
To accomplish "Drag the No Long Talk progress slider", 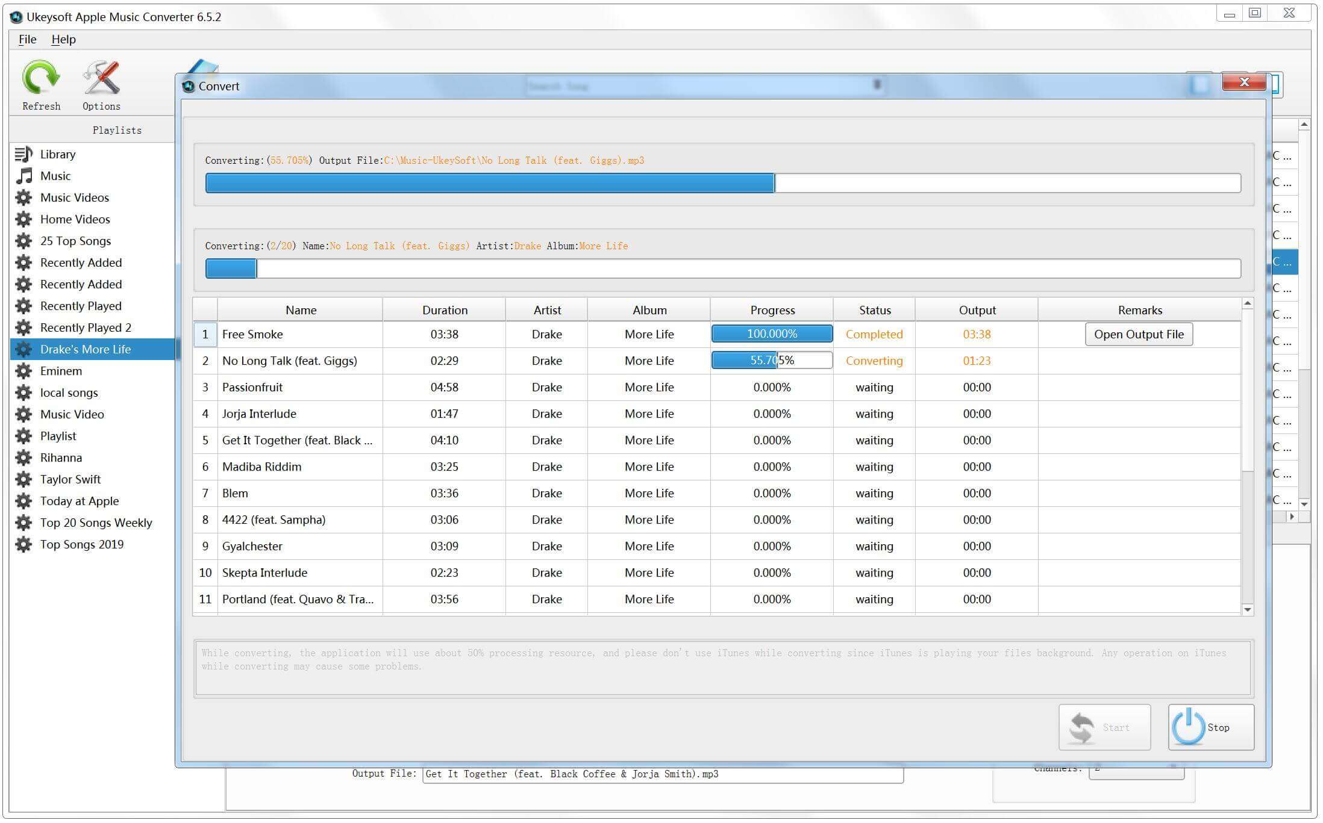I will tap(777, 360).
